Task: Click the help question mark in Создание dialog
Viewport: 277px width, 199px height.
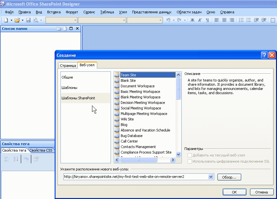Action: [x=264, y=55]
